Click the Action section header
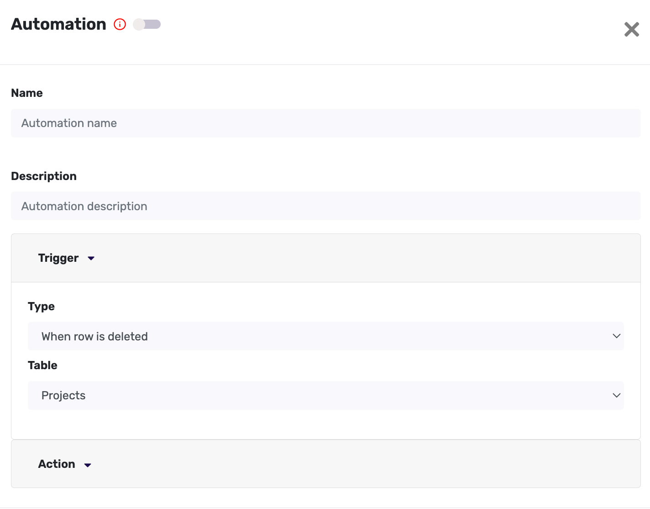This screenshot has width=650, height=509. [x=56, y=464]
